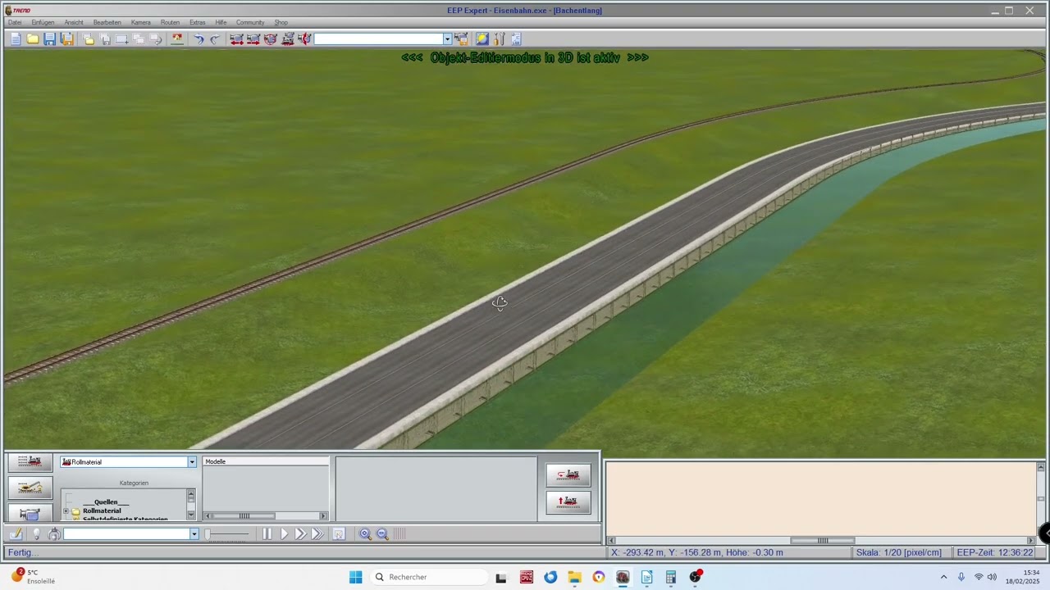Click the zoom-in magnifier in the control bar
1050x590 pixels.
click(x=365, y=533)
